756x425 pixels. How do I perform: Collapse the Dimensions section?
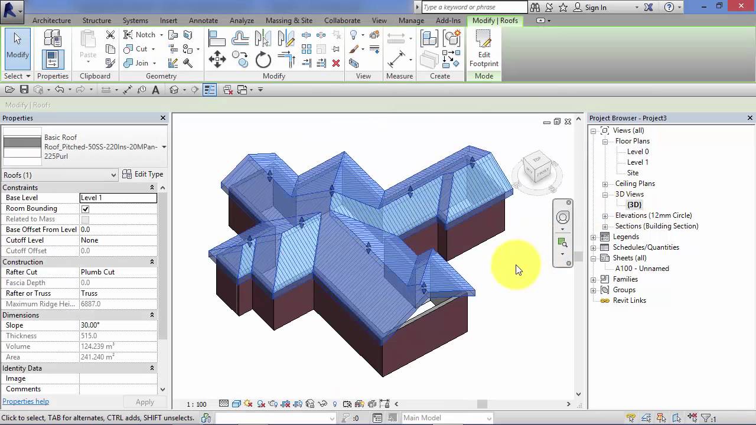point(152,315)
